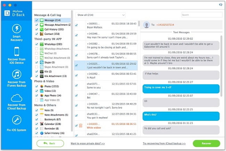Open the feedback chat icon
Screen dimensions: 226x151
(221, 5)
